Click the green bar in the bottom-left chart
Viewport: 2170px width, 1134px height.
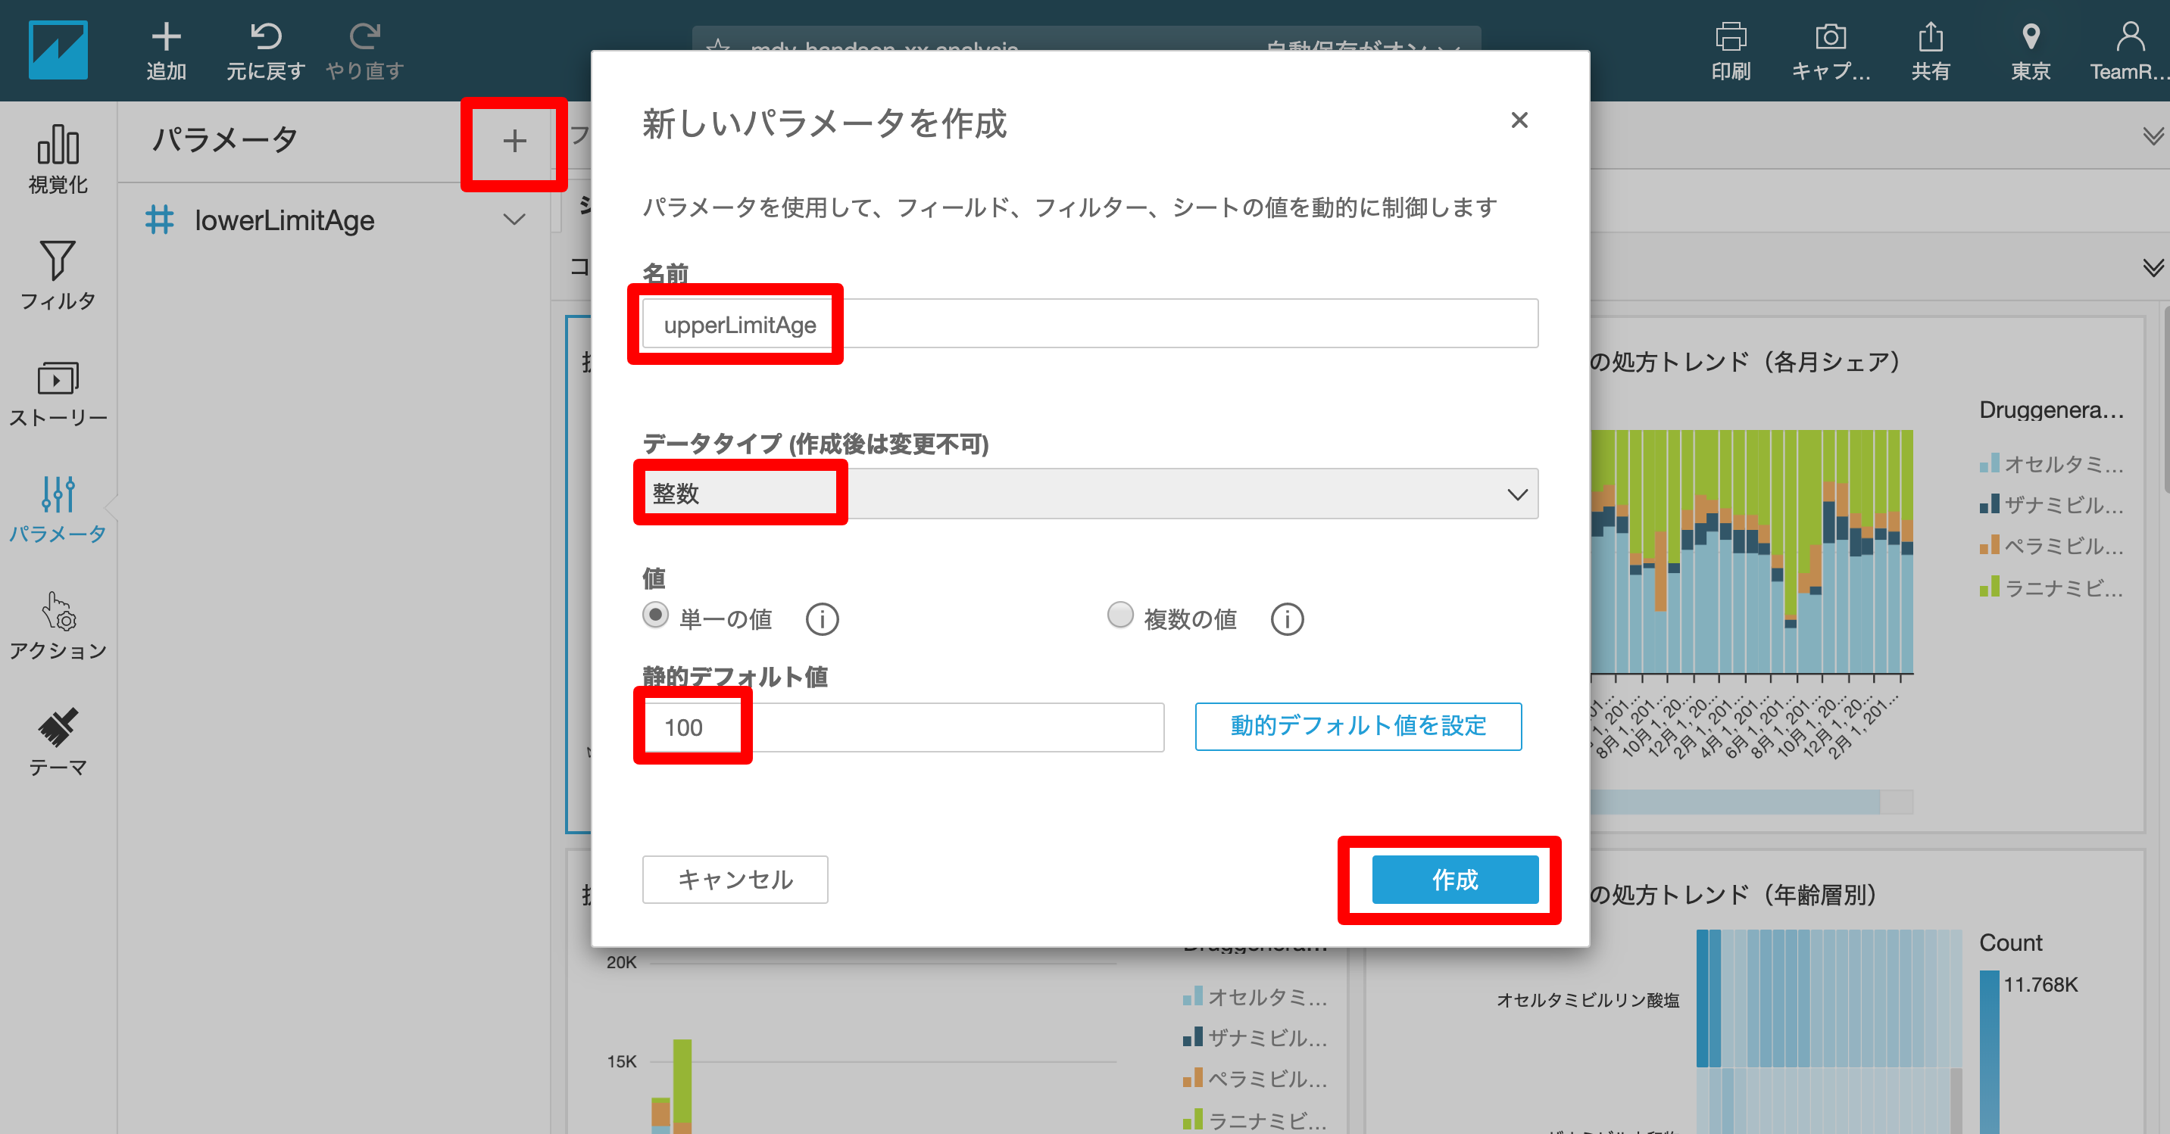pos(682,1081)
